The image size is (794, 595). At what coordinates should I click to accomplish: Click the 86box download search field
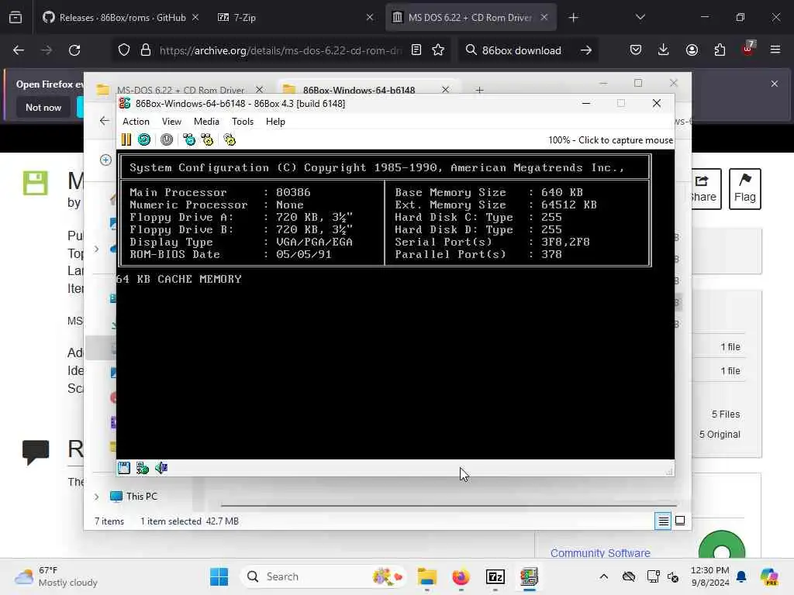click(x=522, y=50)
